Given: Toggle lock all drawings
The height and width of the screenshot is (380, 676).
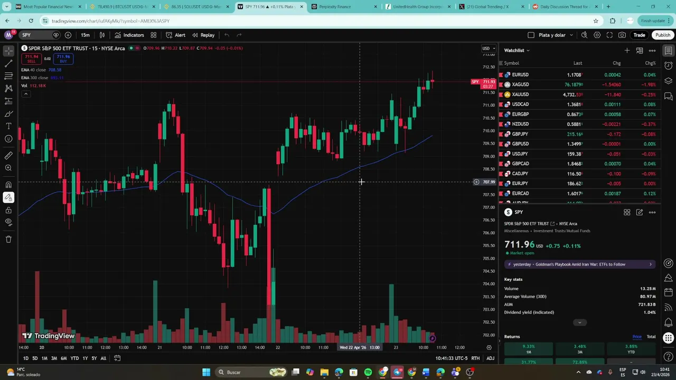Looking at the screenshot, I should 8,210.
